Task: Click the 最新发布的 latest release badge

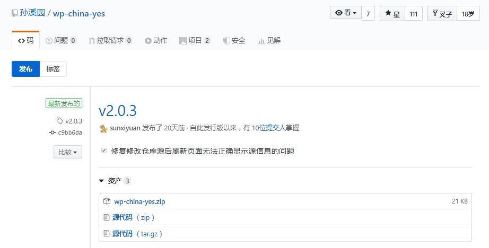Action: click(64, 103)
